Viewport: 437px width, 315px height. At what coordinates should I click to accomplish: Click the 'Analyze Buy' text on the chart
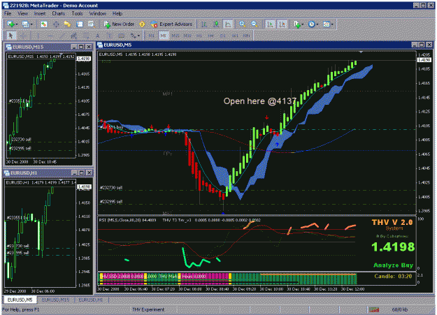393,265
